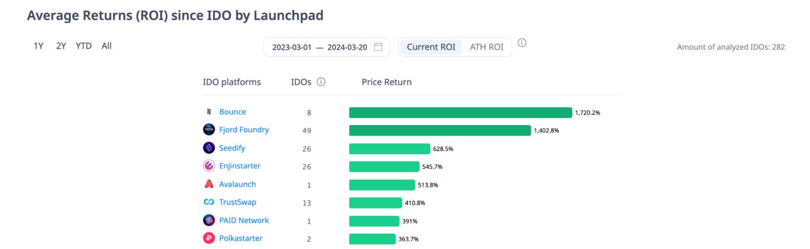
Task: Click the Enjinstarter logo icon
Action: [208, 167]
